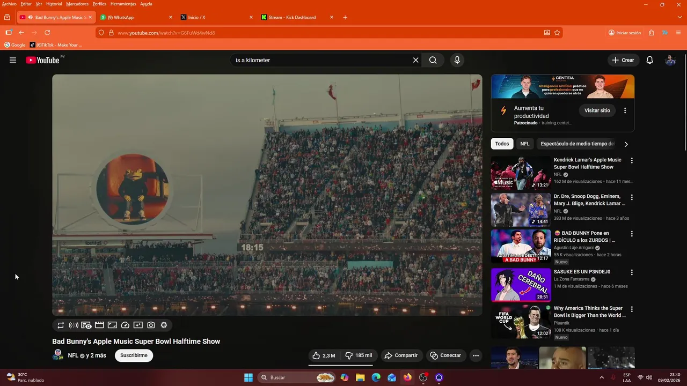Click the browser address bar URL

[x=166, y=33]
